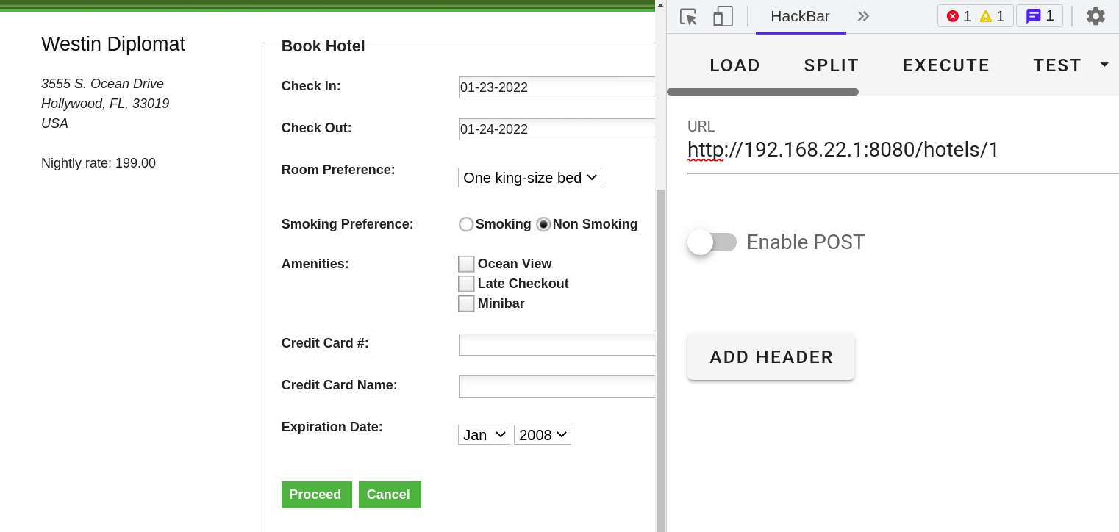Open the errors and warnings counter
Screen dimensions: 1119x532
[975, 16]
